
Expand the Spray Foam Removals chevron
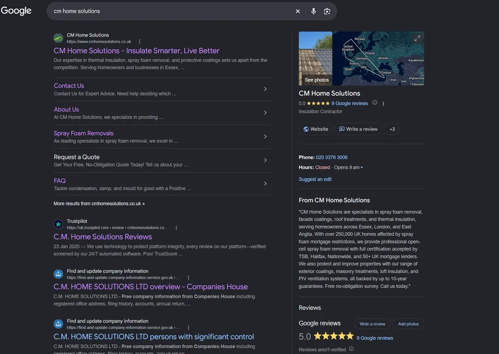(x=265, y=136)
